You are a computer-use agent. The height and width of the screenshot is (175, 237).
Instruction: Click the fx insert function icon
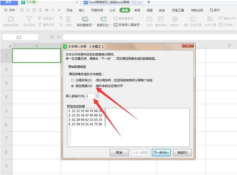[59, 37]
